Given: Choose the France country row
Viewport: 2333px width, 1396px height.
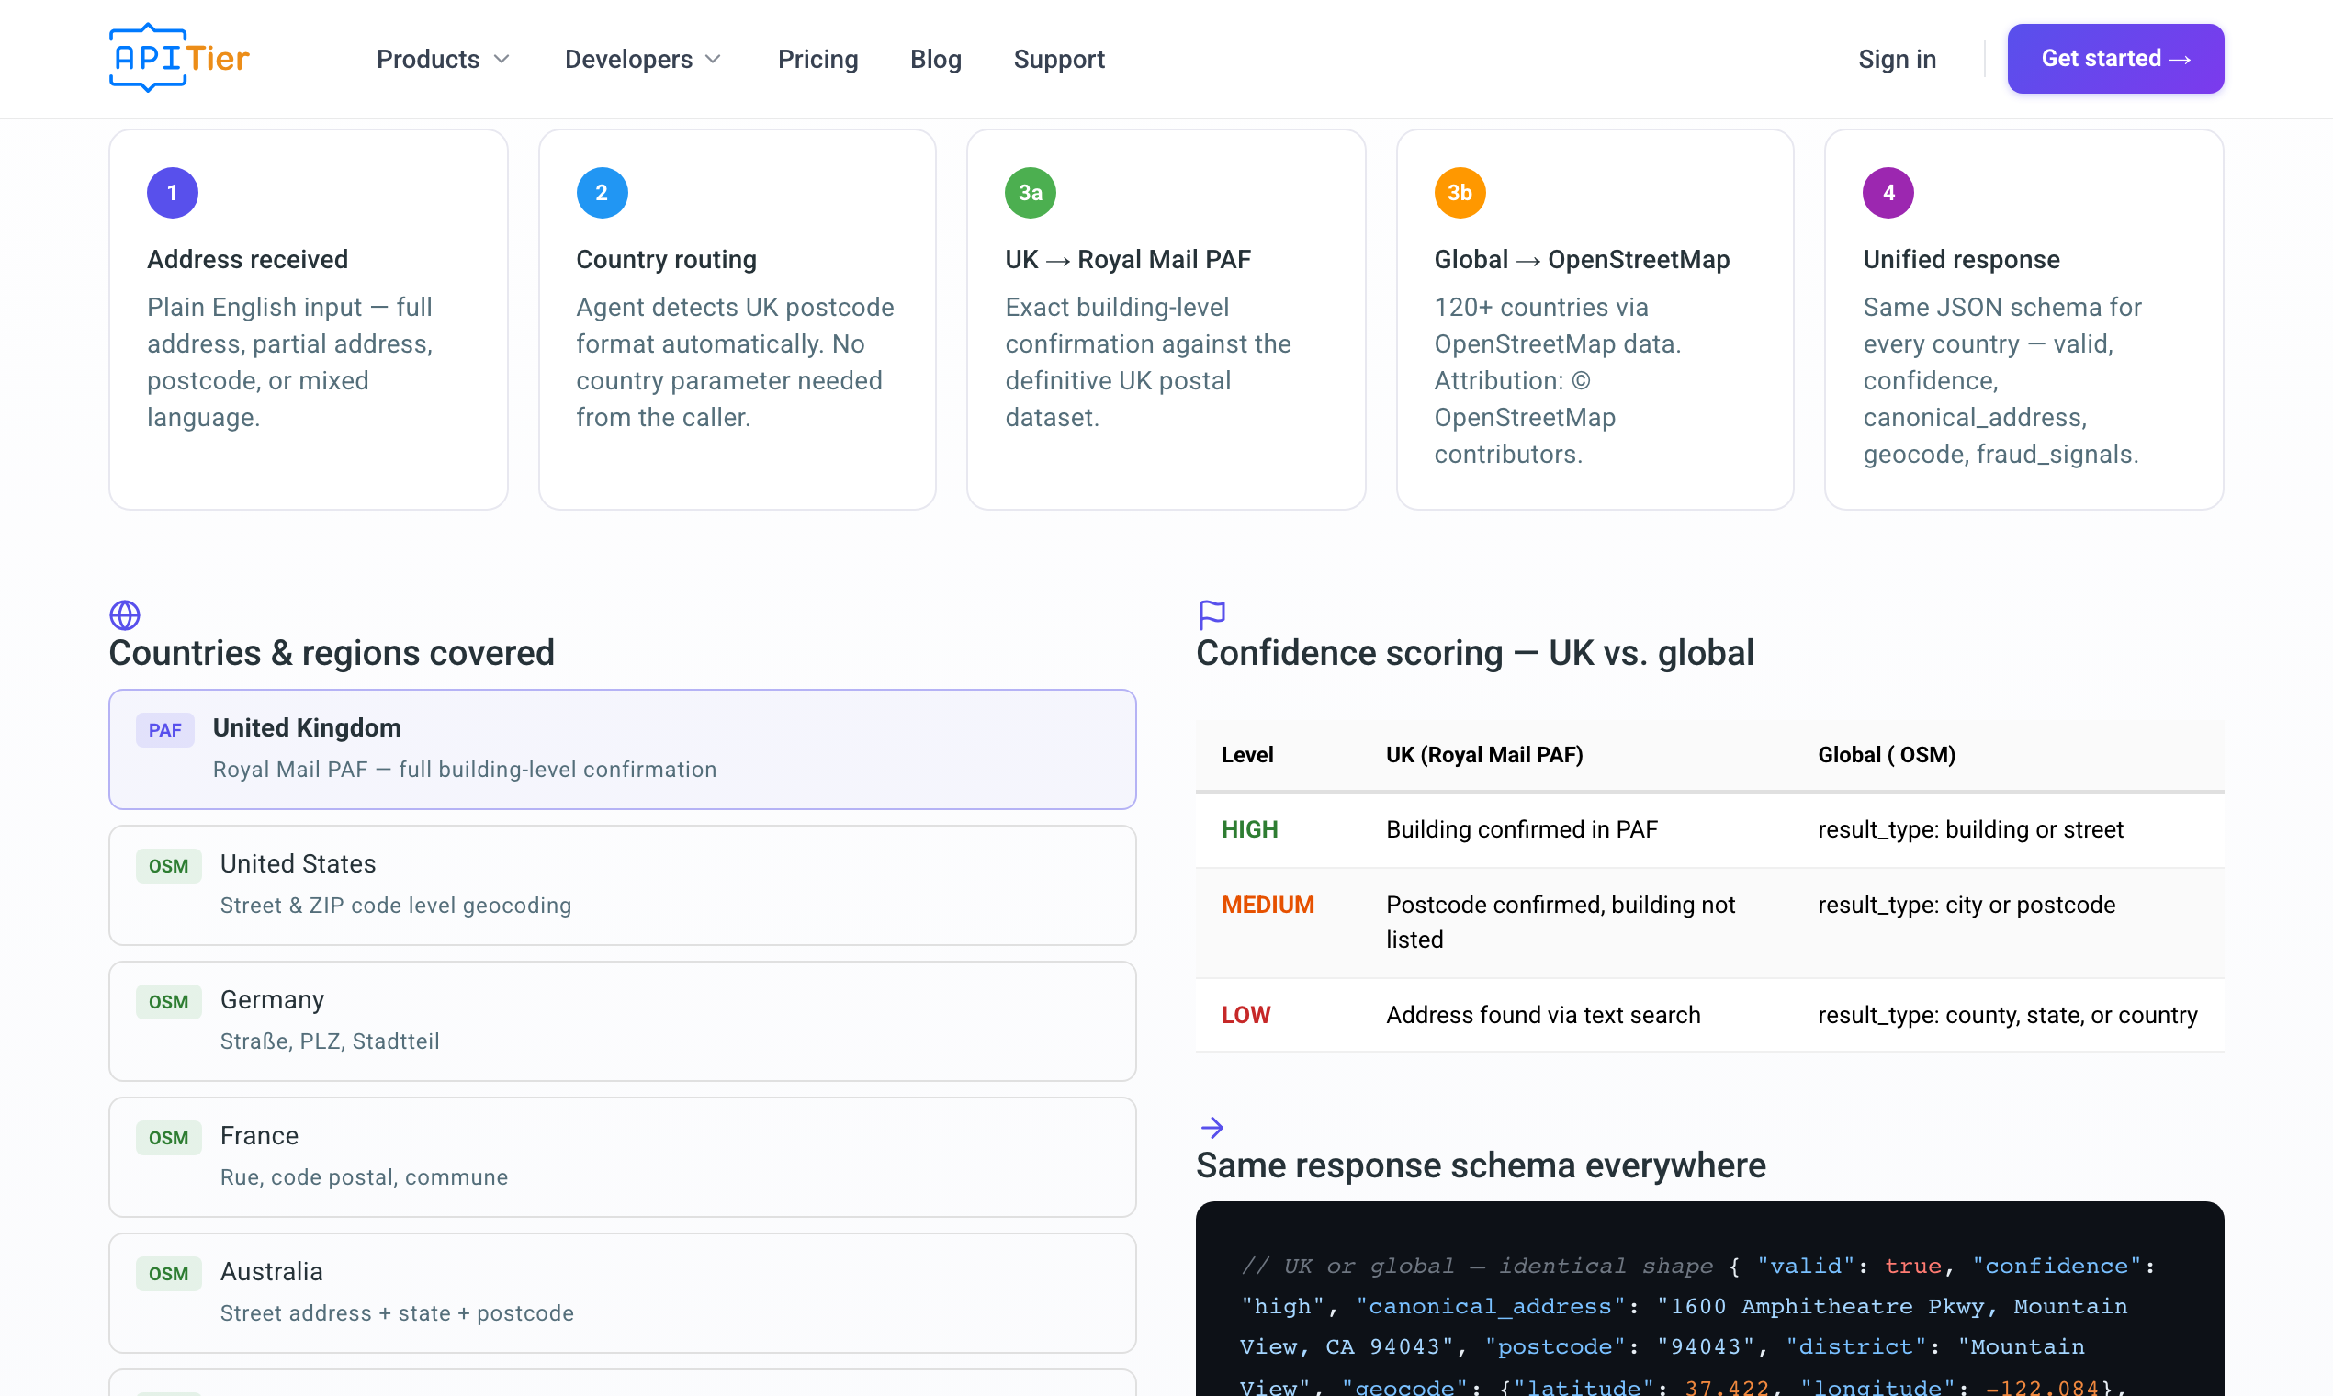Looking at the screenshot, I should pyautogui.click(x=622, y=1157).
